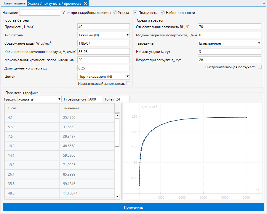Select the table cell with value 31.6552
This screenshot has height=214, width=267.
click(x=87, y=127)
